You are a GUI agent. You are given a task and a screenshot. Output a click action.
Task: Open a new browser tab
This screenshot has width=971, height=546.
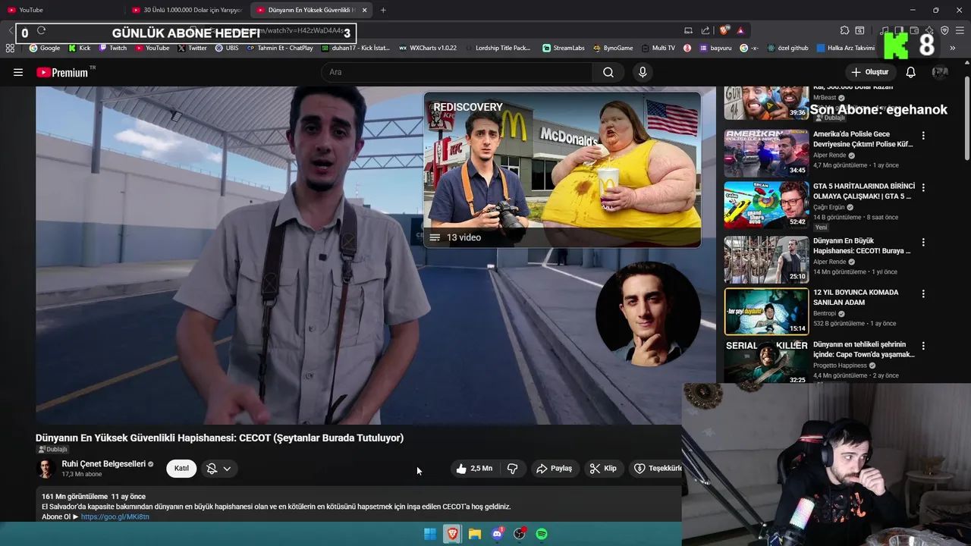(383, 10)
